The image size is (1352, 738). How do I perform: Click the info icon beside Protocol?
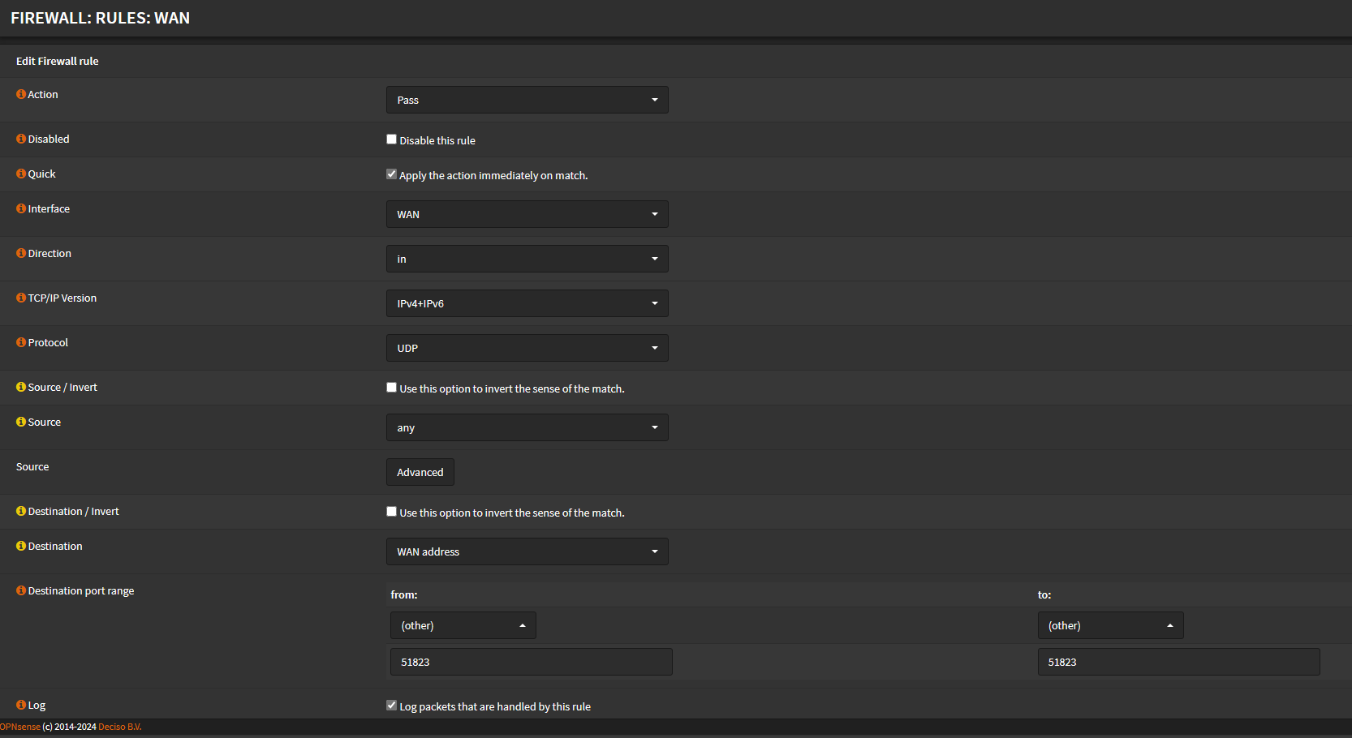[21, 342]
